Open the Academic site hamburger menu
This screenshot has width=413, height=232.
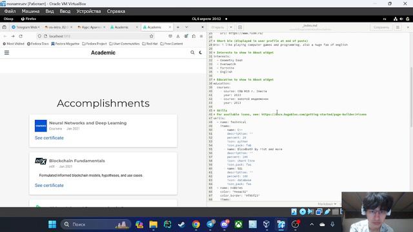point(6,53)
